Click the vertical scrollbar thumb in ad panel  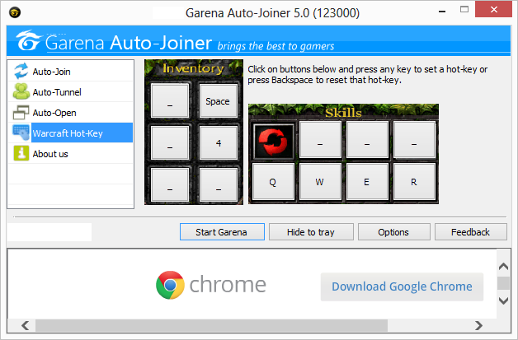pos(503,283)
